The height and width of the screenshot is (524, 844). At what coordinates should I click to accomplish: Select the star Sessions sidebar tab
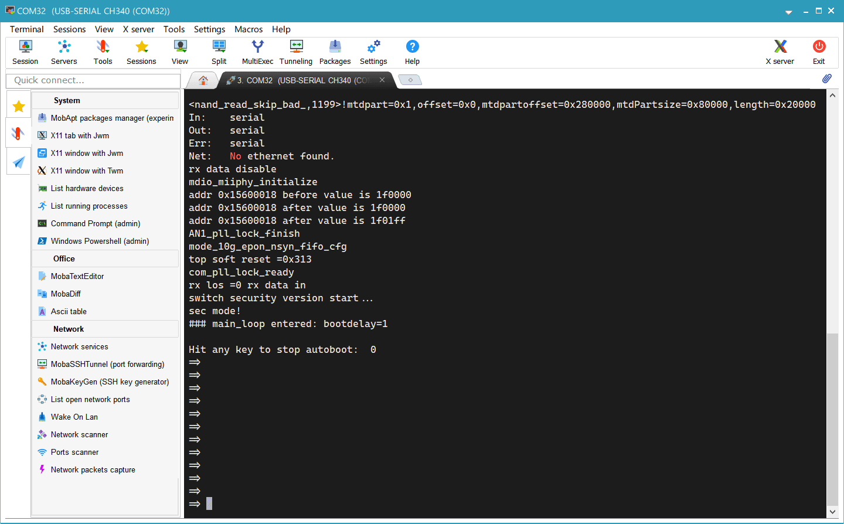coord(19,106)
